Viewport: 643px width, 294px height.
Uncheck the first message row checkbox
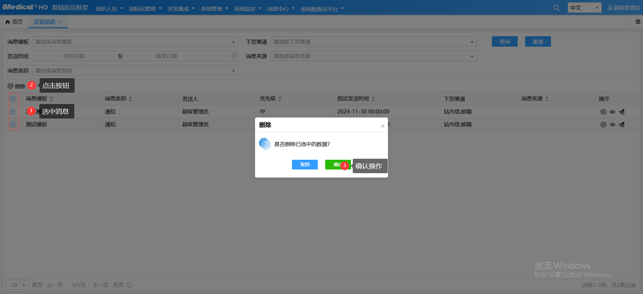pyautogui.click(x=12, y=112)
